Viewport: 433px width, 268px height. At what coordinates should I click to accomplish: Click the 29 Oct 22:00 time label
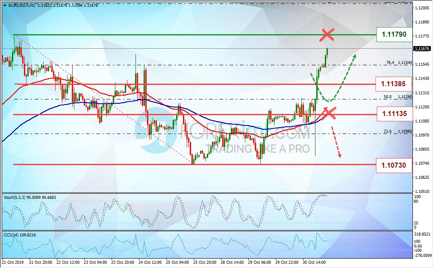click(x=287, y=262)
